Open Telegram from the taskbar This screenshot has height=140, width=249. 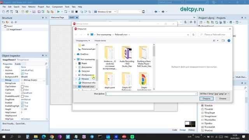click(x=92, y=136)
